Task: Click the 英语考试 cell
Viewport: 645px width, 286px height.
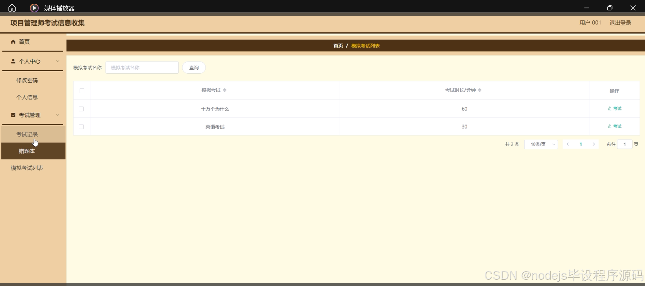Action: tap(215, 127)
